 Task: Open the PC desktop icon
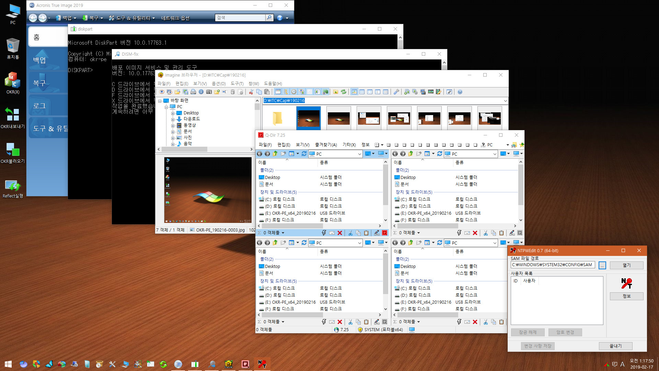coord(13,14)
